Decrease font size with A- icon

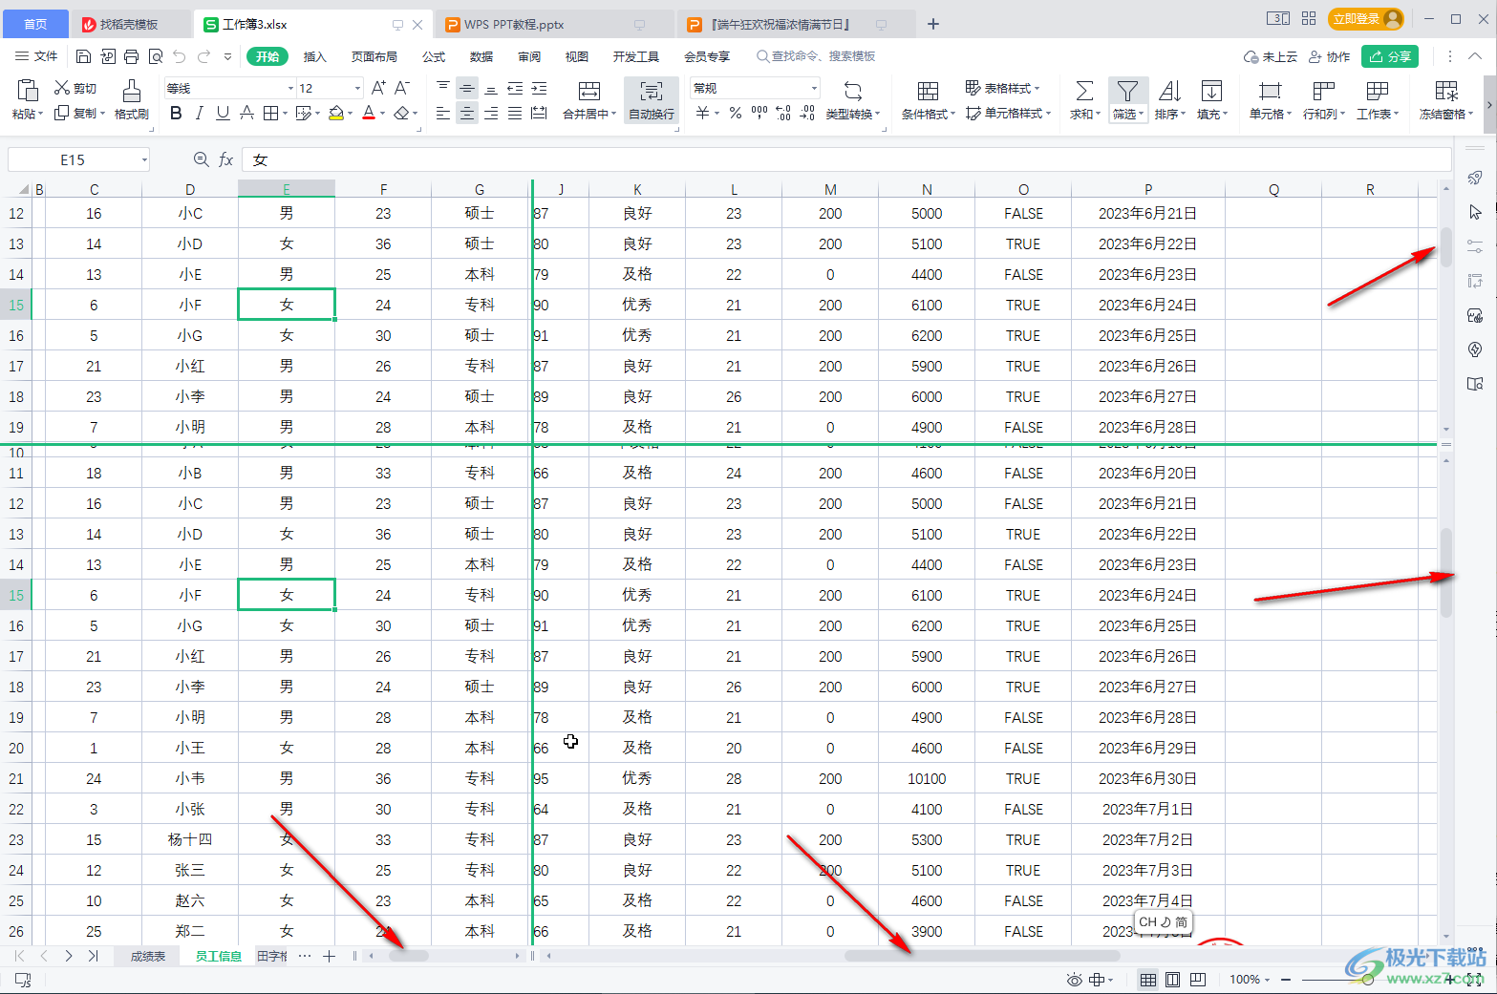pos(402,88)
